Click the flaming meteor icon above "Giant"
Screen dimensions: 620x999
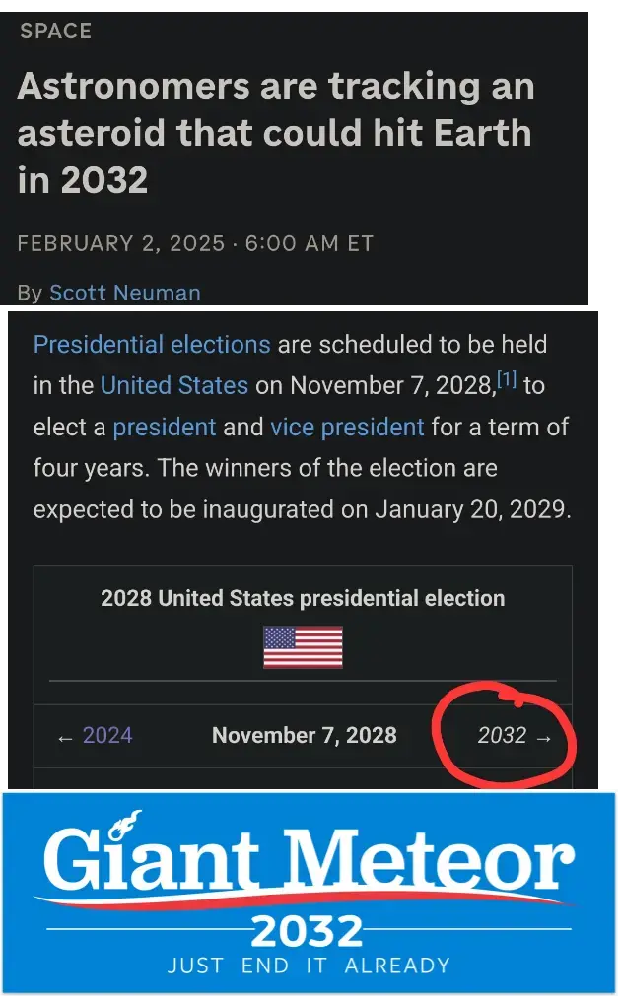point(128,821)
